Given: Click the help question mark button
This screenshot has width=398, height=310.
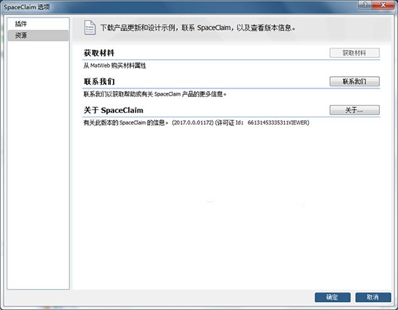Looking at the screenshot, I should (365, 5).
